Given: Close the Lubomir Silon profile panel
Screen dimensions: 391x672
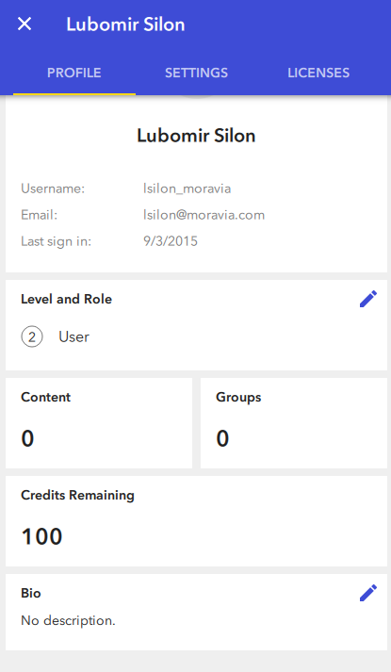Looking at the screenshot, I should coord(24,24).
